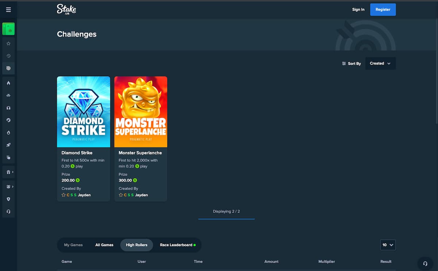The image size is (438, 271).
Task: Click the blue Register button
Action: click(383, 9)
